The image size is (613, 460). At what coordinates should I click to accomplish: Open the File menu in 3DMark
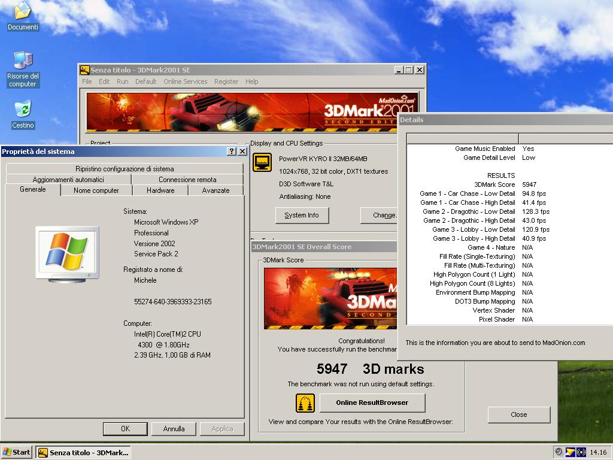[87, 81]
